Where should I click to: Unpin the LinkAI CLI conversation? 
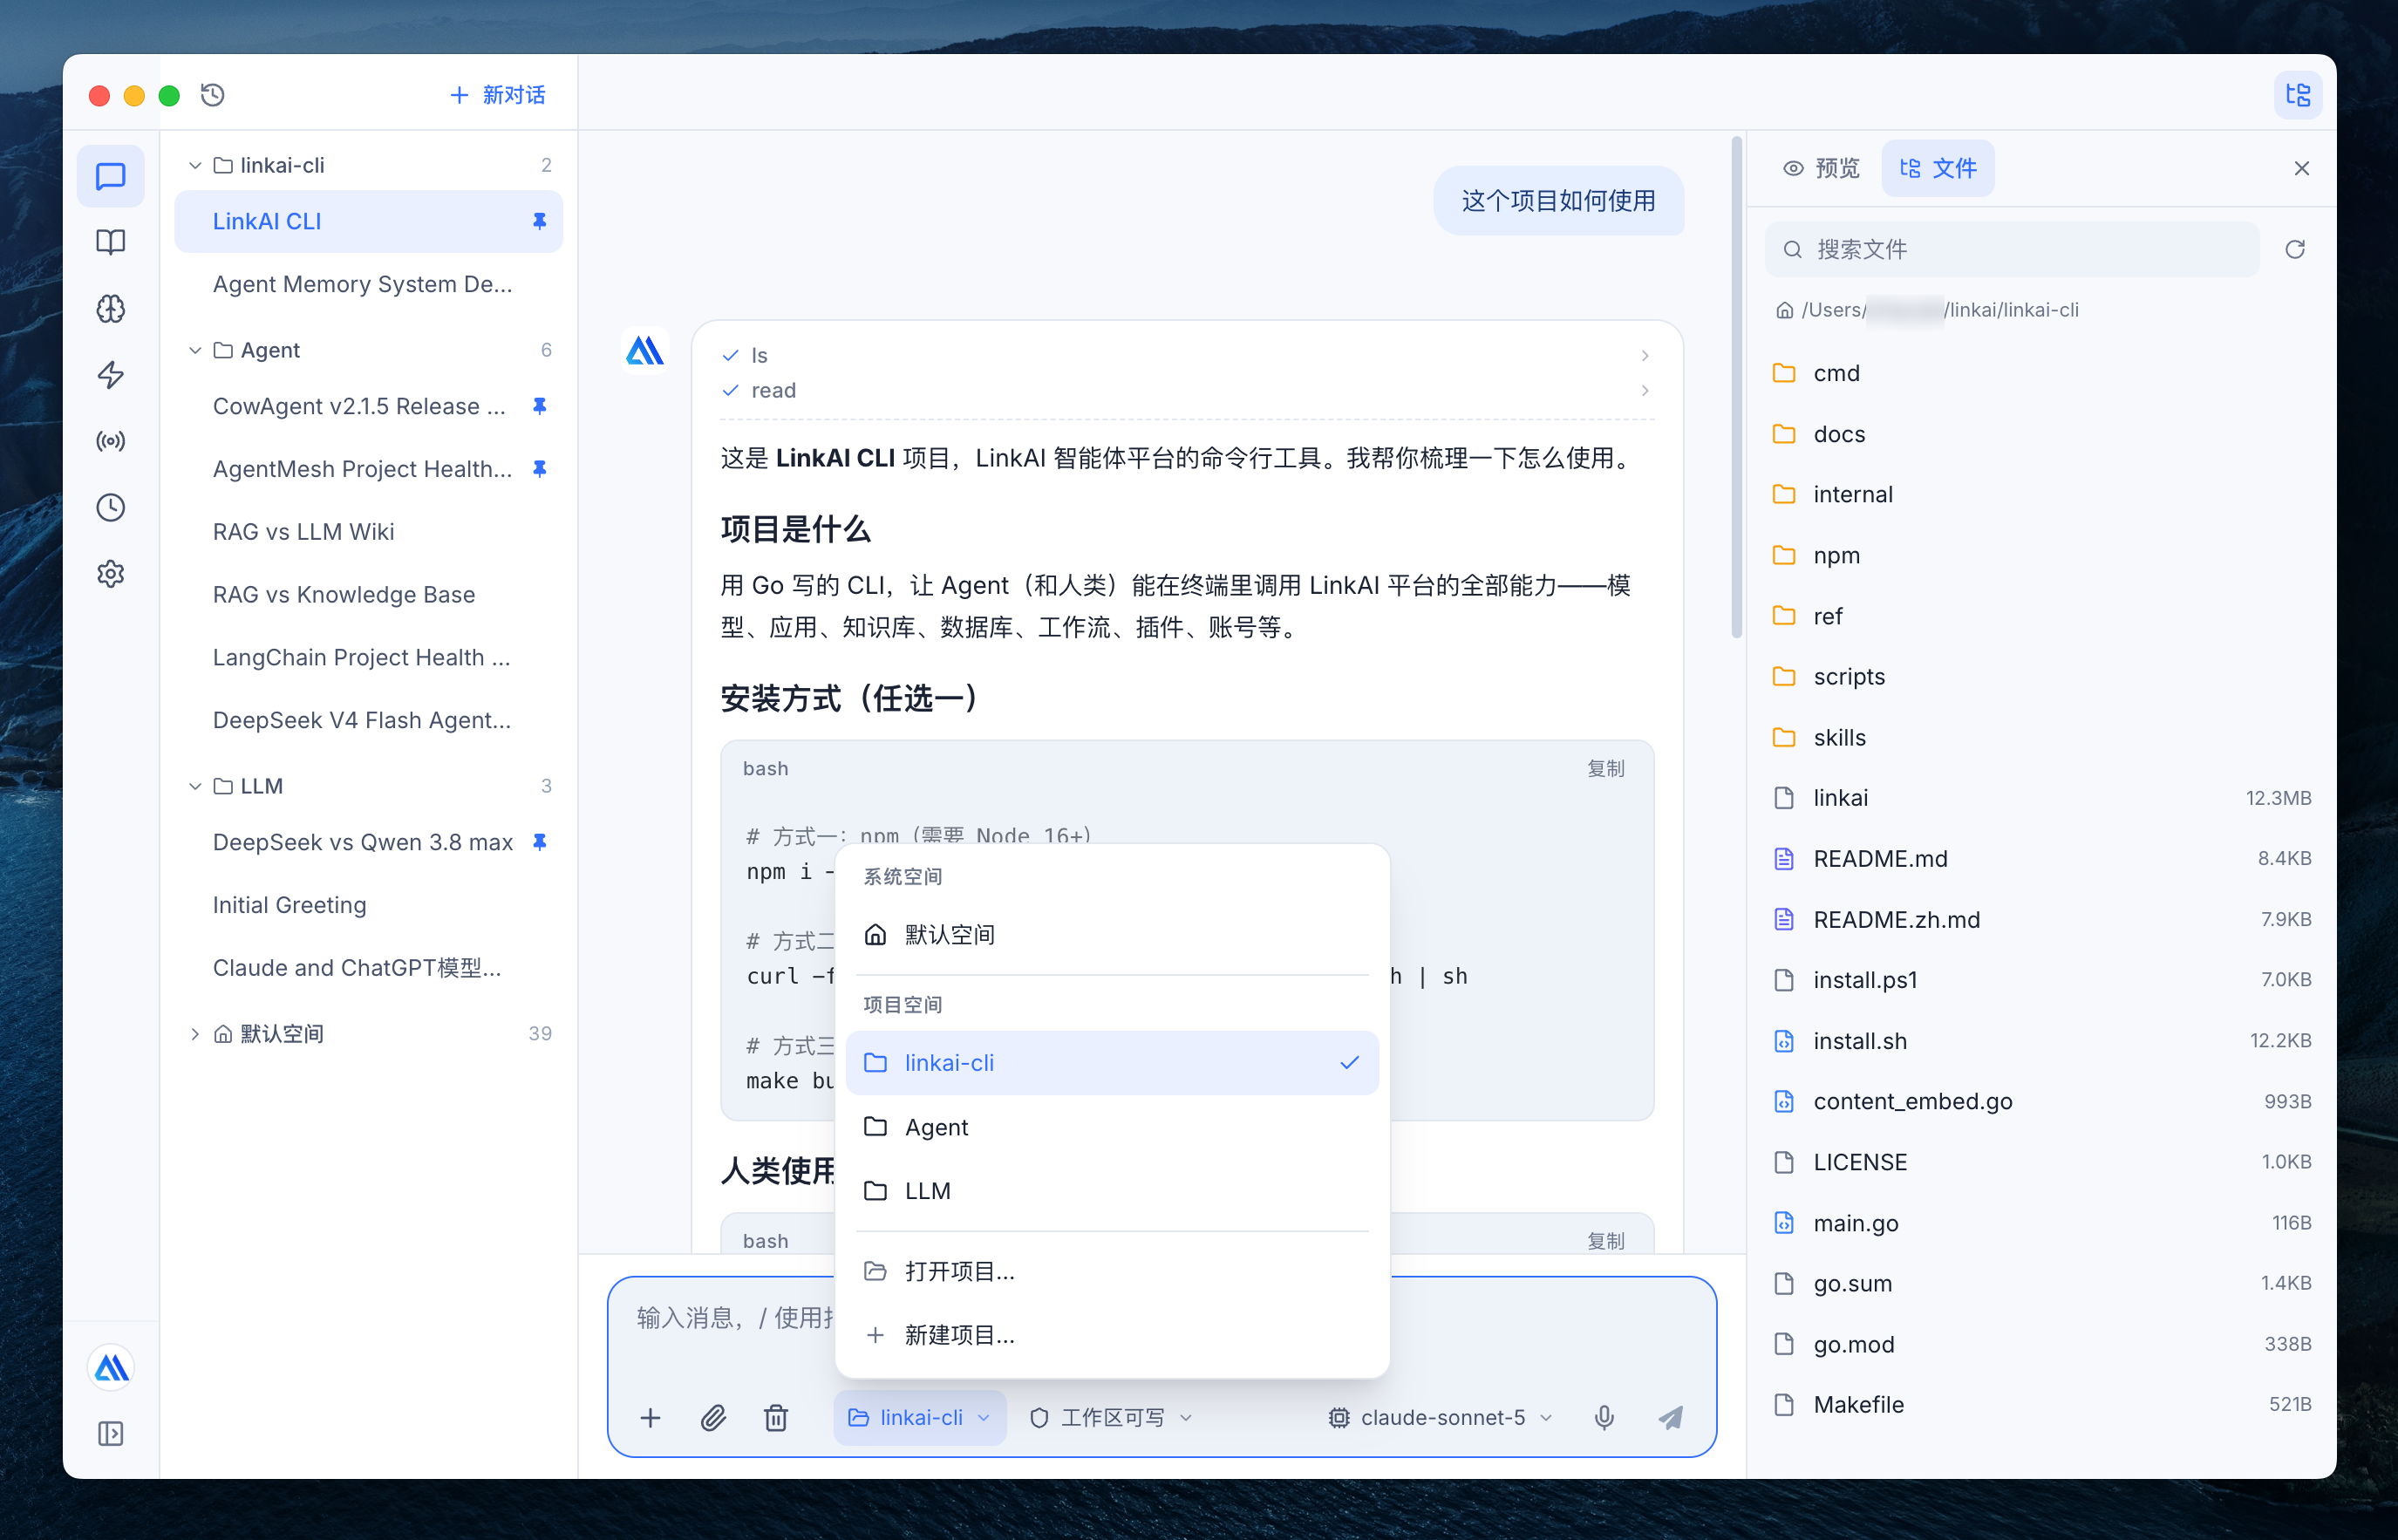click(x=540, y=221)
